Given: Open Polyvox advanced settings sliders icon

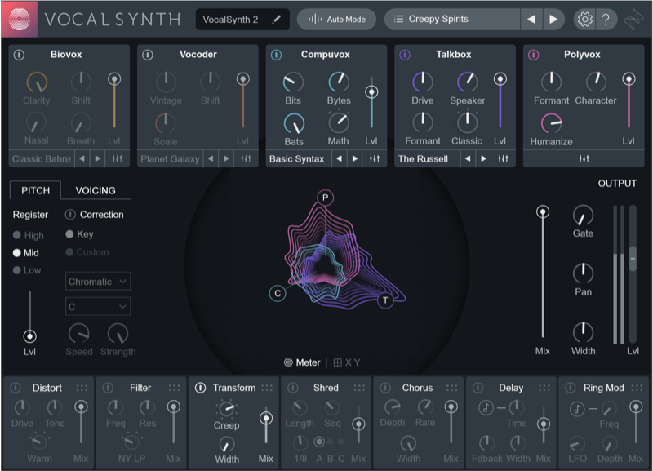Looking at the screenshot, I should [x=584, y=158].
